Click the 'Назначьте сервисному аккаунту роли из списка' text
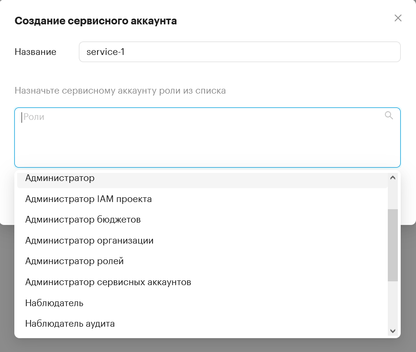The width and height of the screenshot is (416, 352). coord(120,91)
